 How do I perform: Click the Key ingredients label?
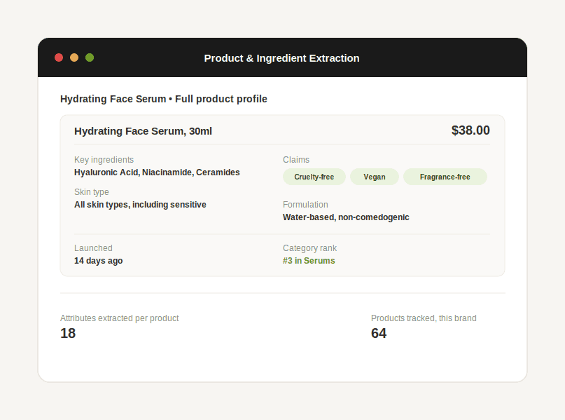pyautogui.click(x=104, y=159)
